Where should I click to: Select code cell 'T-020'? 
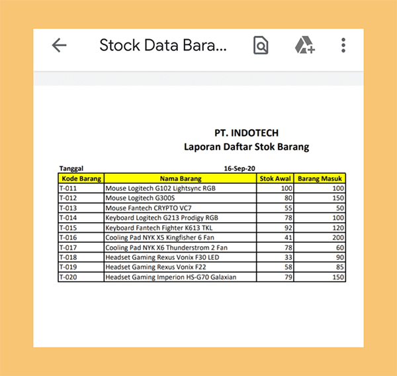pos(81,277)
